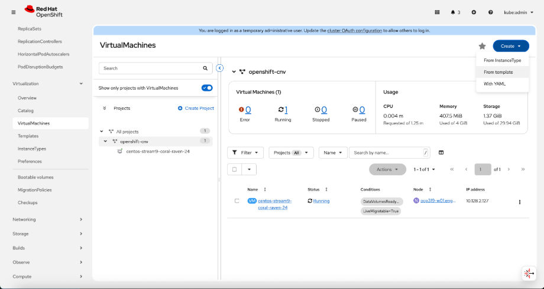Click the search magnifier icon
The width and height of the screenshot is (544, 289).
[x=205, y=68]
